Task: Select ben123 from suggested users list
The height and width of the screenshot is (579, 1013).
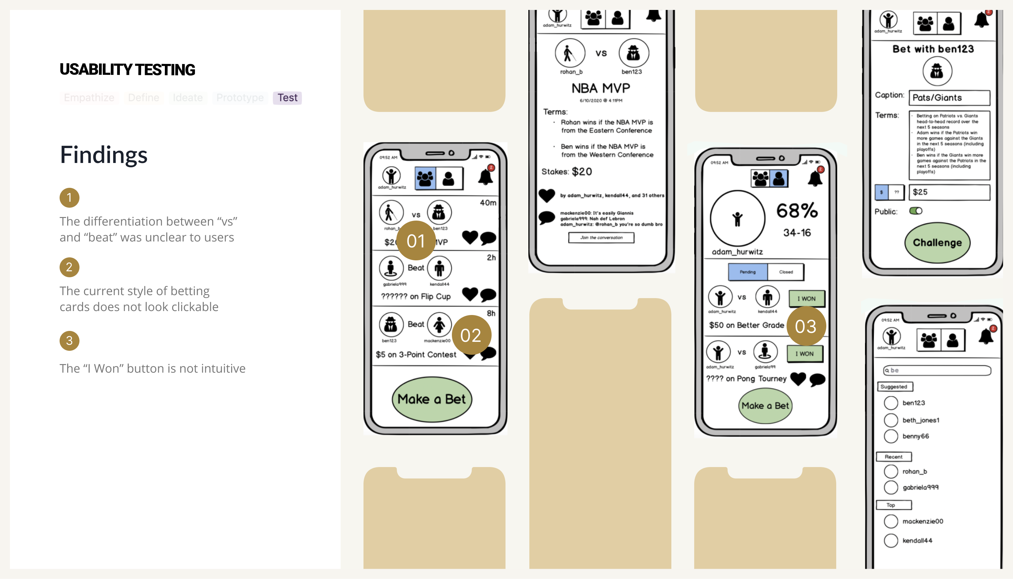Action: click(x=912, y=403)
